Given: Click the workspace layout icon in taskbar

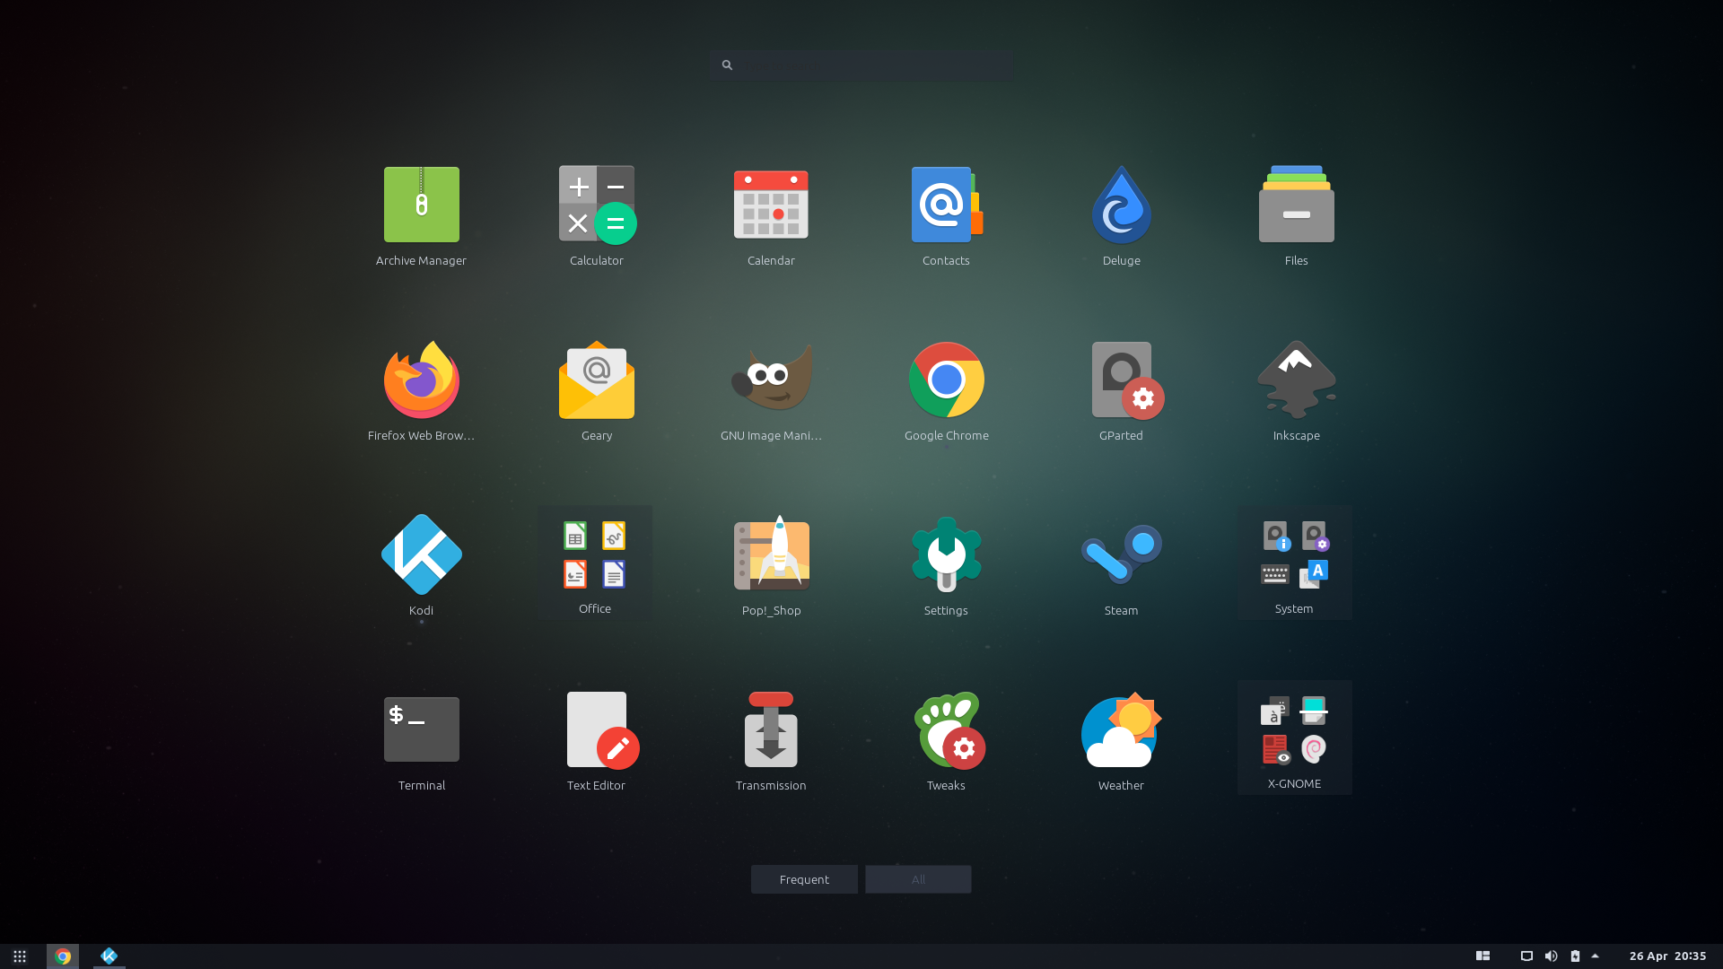Looking at the screenshot, I should coord(1482,956).
